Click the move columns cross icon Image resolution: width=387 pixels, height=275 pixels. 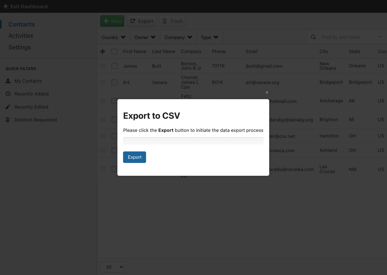[103, 51]
